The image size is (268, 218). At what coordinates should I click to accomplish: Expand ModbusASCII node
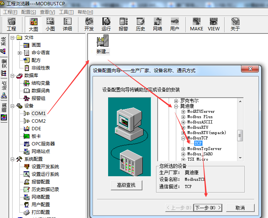[x=183, y=122]
